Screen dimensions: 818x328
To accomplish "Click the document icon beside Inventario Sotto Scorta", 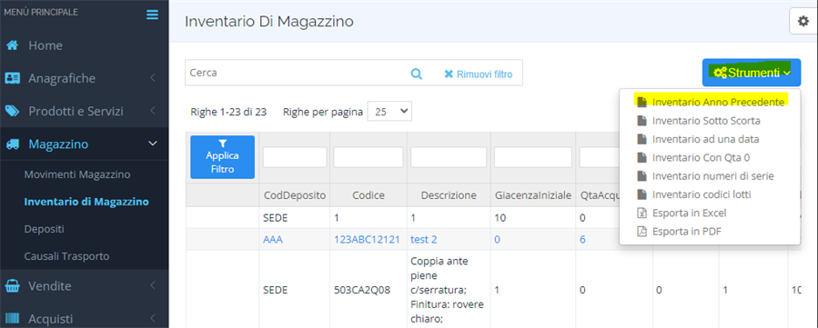I will (x=641, y=121).
